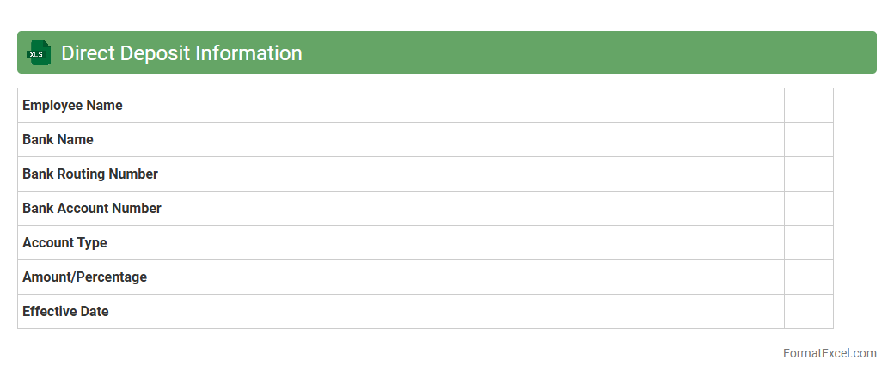Click the green XLS file icon
Viewport: 894px width, 378px height.
point(38,53)
